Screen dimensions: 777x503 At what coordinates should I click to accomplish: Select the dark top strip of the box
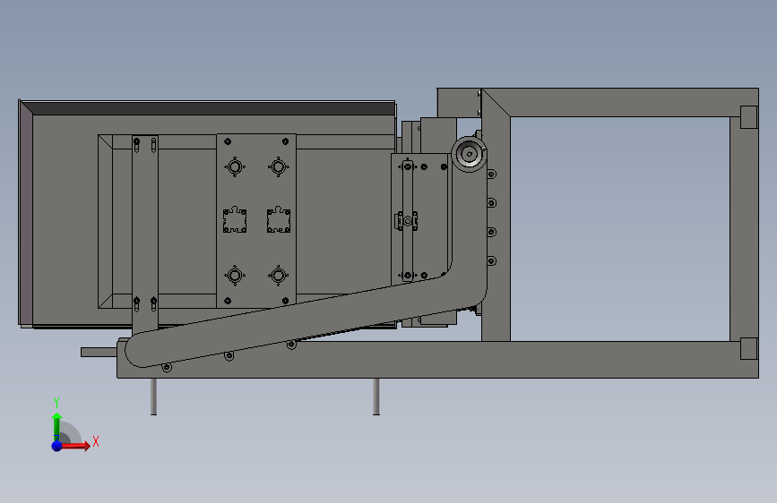click(208, 108)
